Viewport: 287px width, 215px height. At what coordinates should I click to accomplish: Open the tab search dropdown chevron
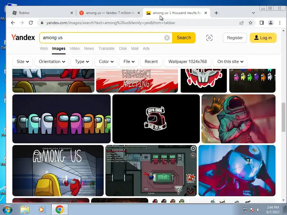(253, 13)
